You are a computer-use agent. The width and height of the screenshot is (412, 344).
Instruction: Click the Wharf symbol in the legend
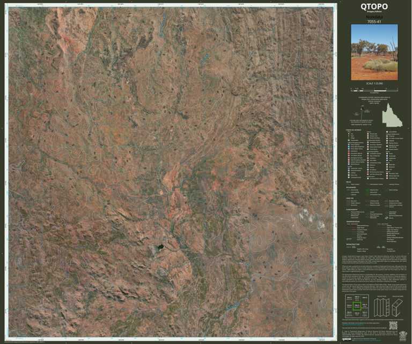click(x=387, y=154)
